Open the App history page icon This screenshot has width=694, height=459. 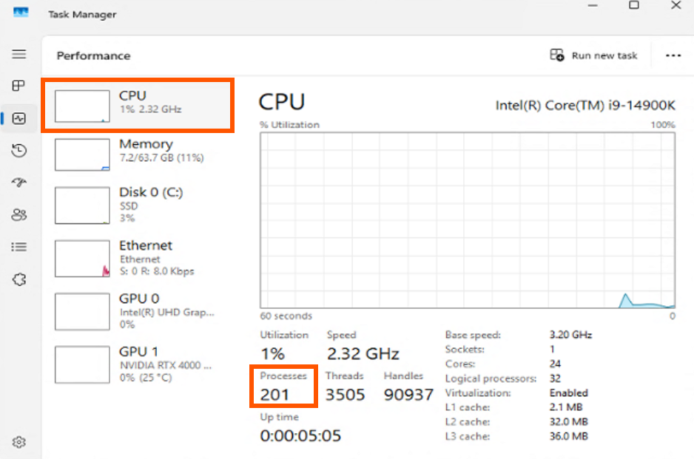(x=18, y=150)
